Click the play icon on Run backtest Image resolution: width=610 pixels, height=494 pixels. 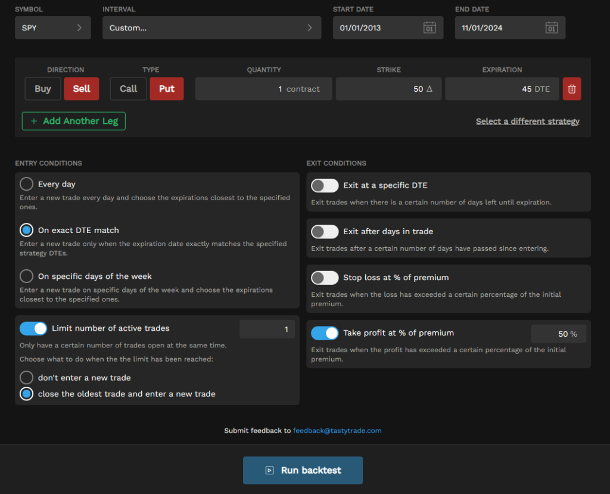click(269, 470)
